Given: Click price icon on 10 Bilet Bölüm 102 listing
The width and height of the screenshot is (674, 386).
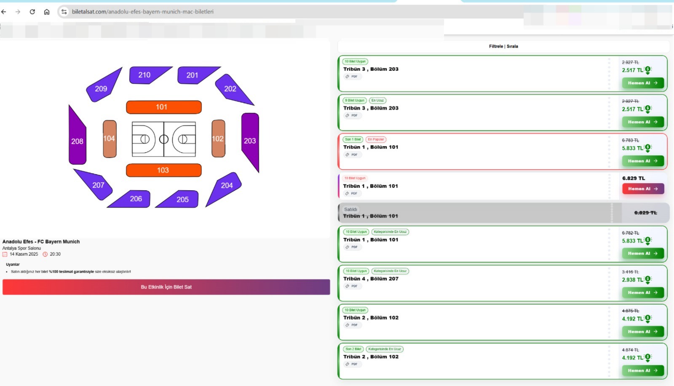Looking at the screenshot, I should pos(648,318).
